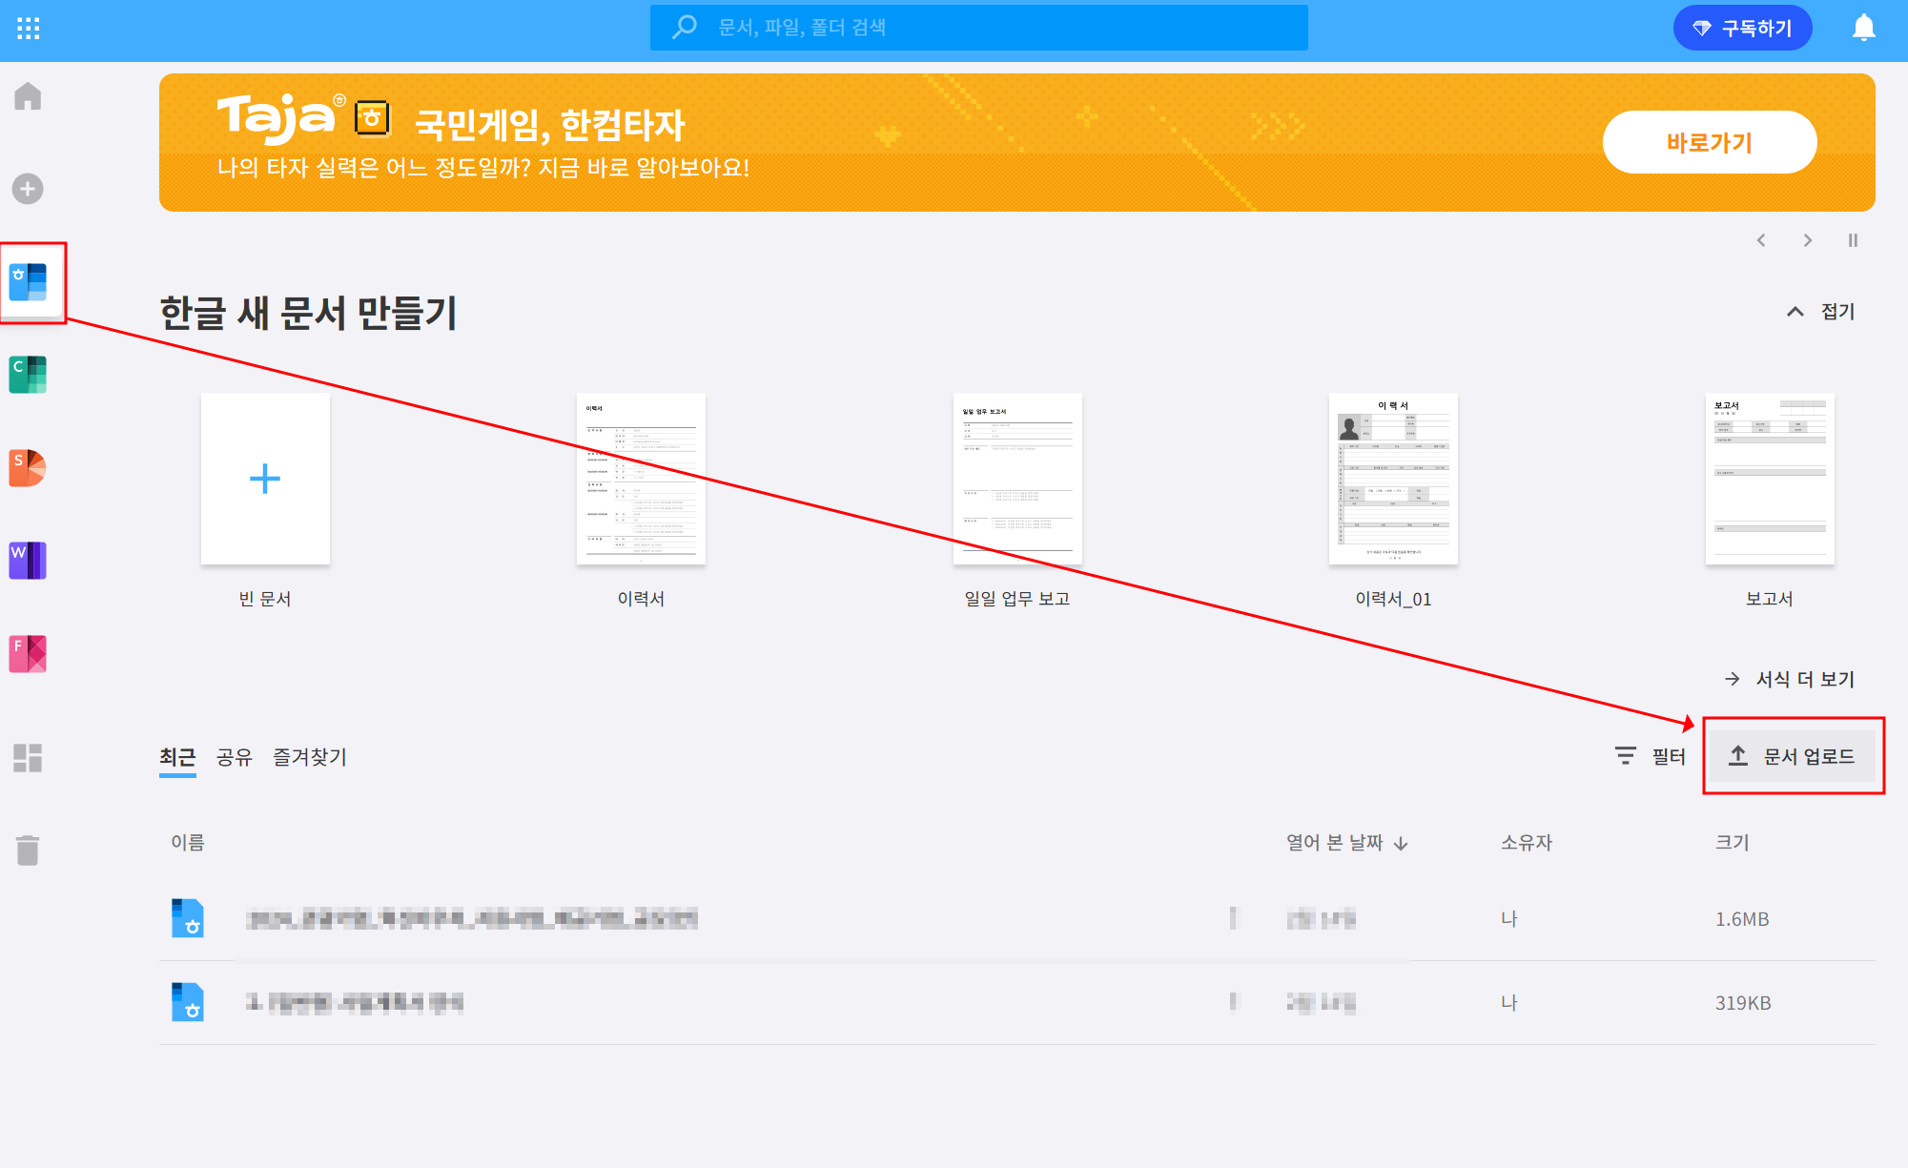
Task: Open the Hancom Show presentation sidebar icon
Action: [x=28, y=467]
